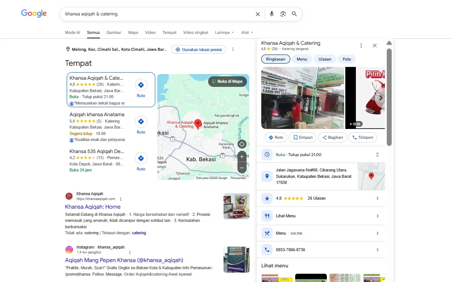Open search by image camera icon
This screenshot has width=452, height=282.
tap(283, 14)
